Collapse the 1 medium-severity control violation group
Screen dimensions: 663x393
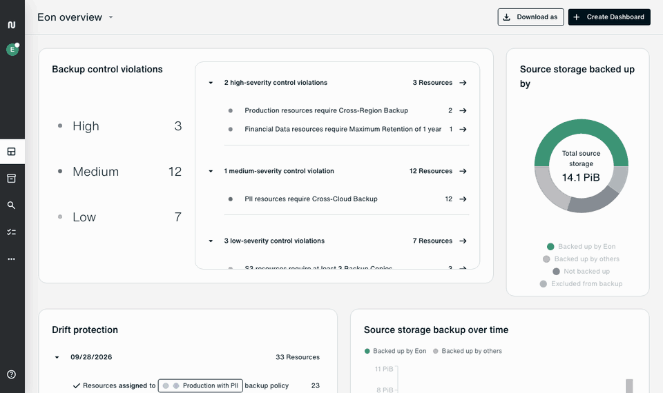(x=211, y=171)
